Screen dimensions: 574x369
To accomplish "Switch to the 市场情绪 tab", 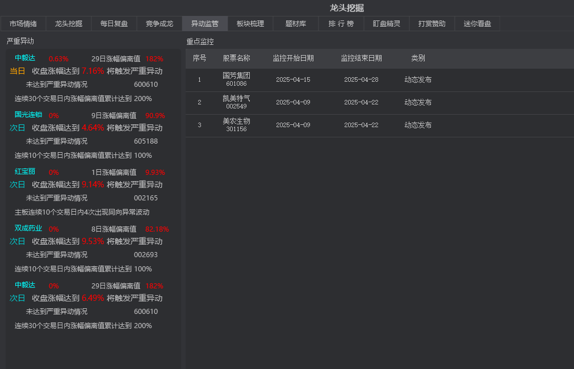I will (23, 24).
